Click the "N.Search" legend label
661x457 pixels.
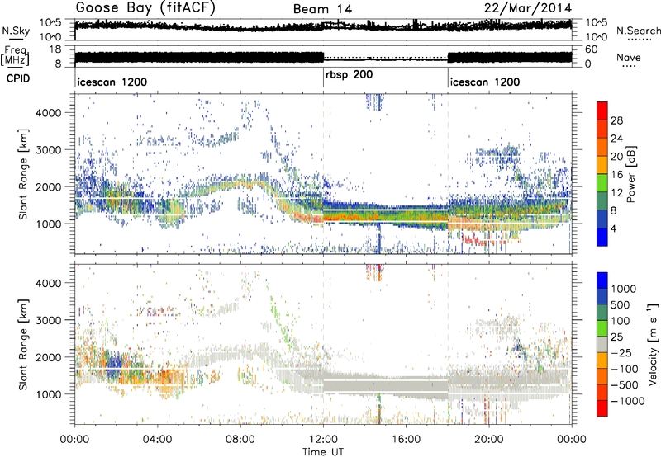tap(638, 31)
